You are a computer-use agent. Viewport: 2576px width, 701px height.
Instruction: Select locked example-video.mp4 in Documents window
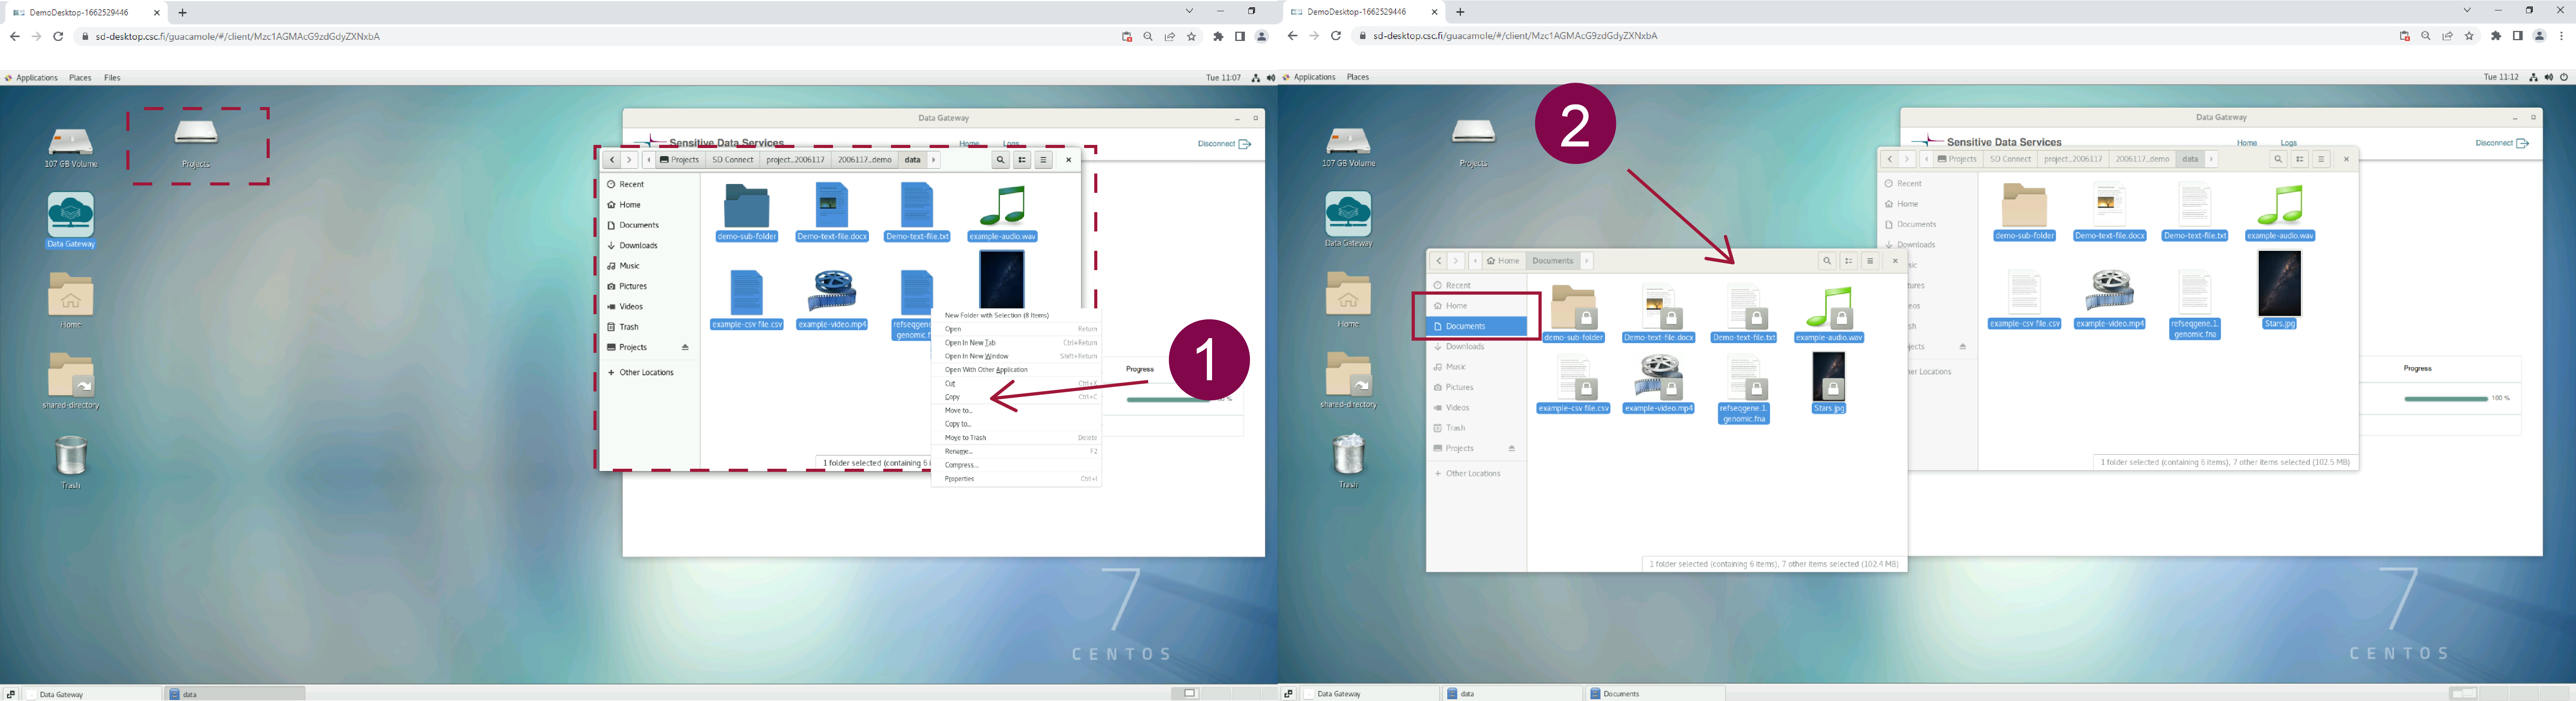(1659, 385)
